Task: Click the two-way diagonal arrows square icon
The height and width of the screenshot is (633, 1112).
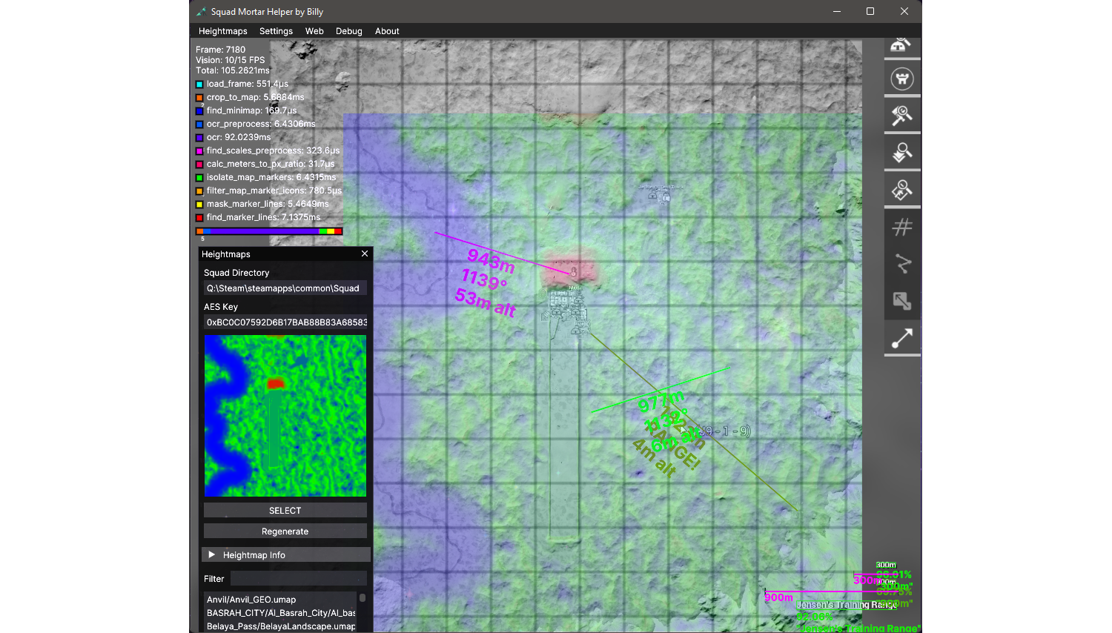Action: (902, 301)
